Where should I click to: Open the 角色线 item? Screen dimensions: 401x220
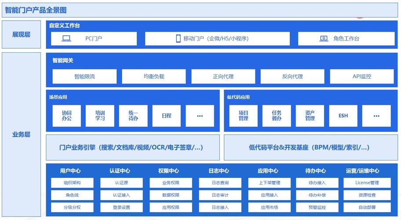point(72,195)
